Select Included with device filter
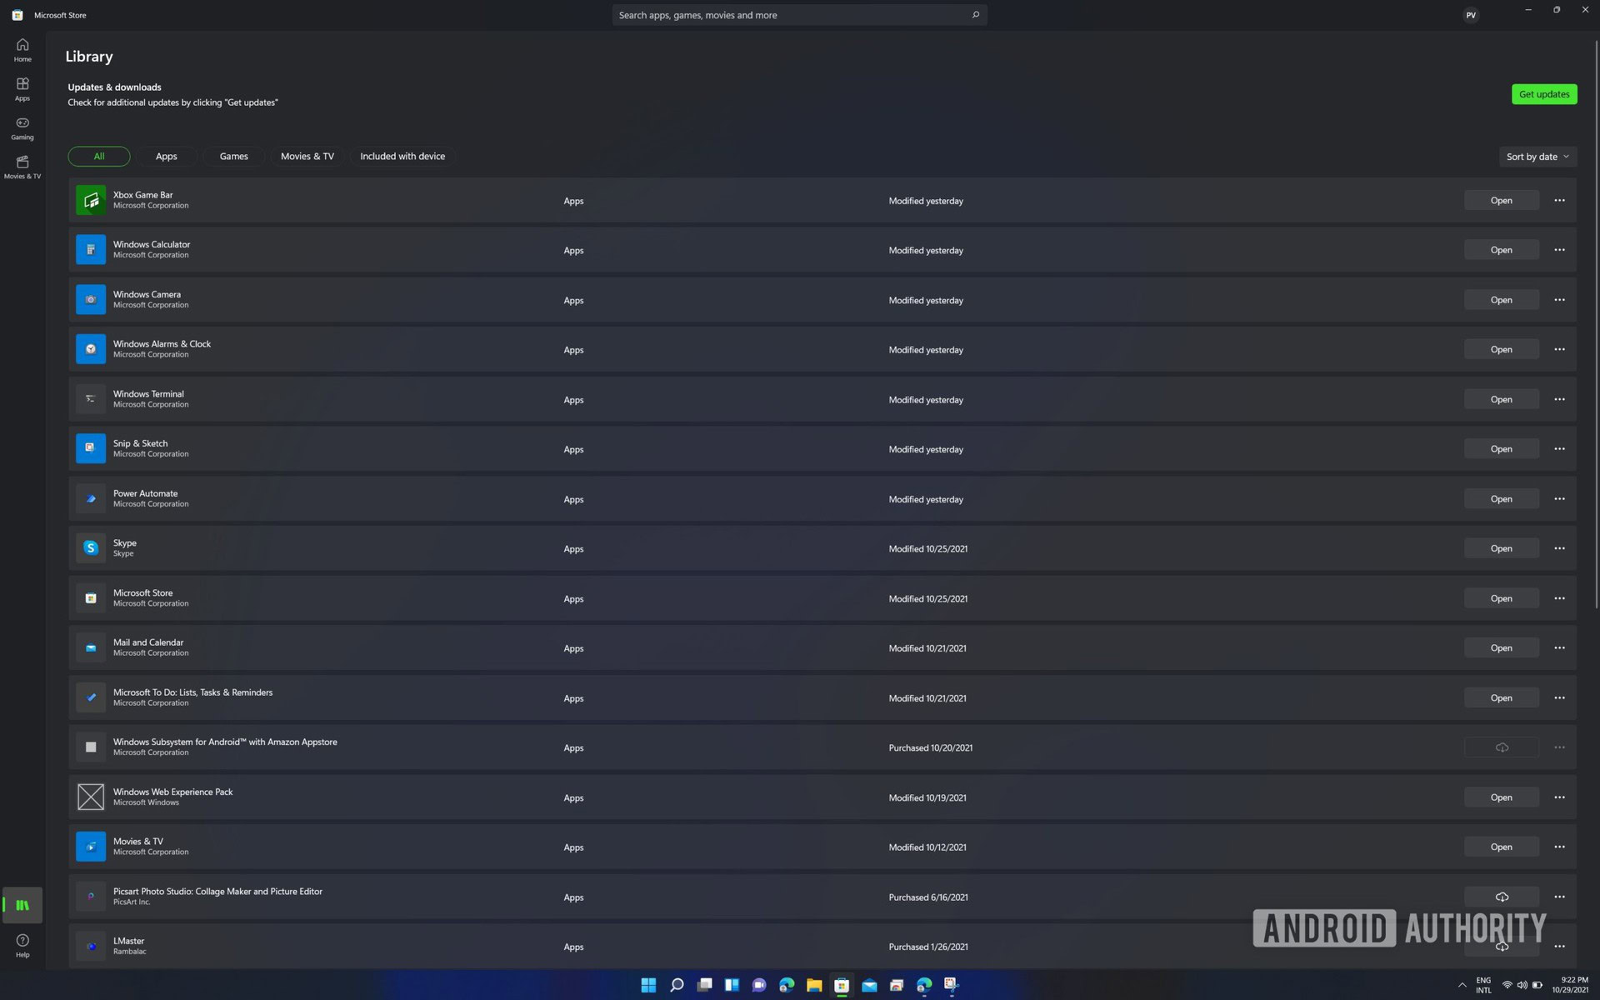This screenshot has height=1000, width=1600. pos(402,156)
